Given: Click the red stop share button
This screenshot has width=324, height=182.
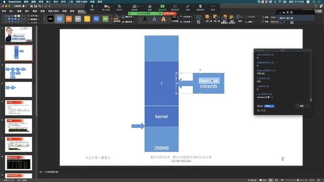Looking at the screenshot, I should click(170, 14).
